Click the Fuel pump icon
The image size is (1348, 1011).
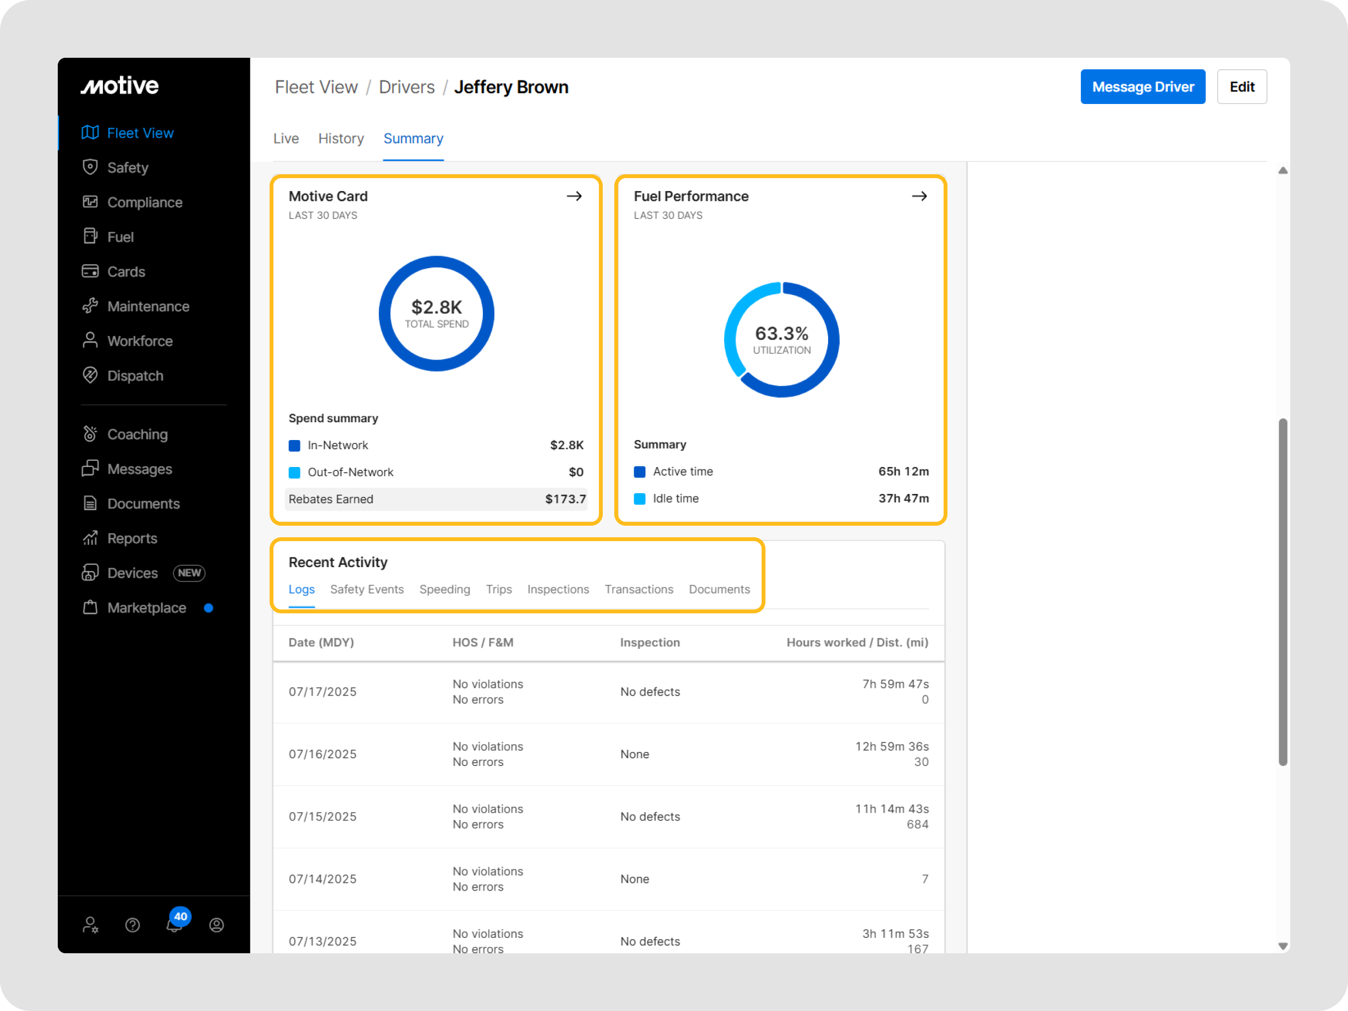click(x=90, y=236)
